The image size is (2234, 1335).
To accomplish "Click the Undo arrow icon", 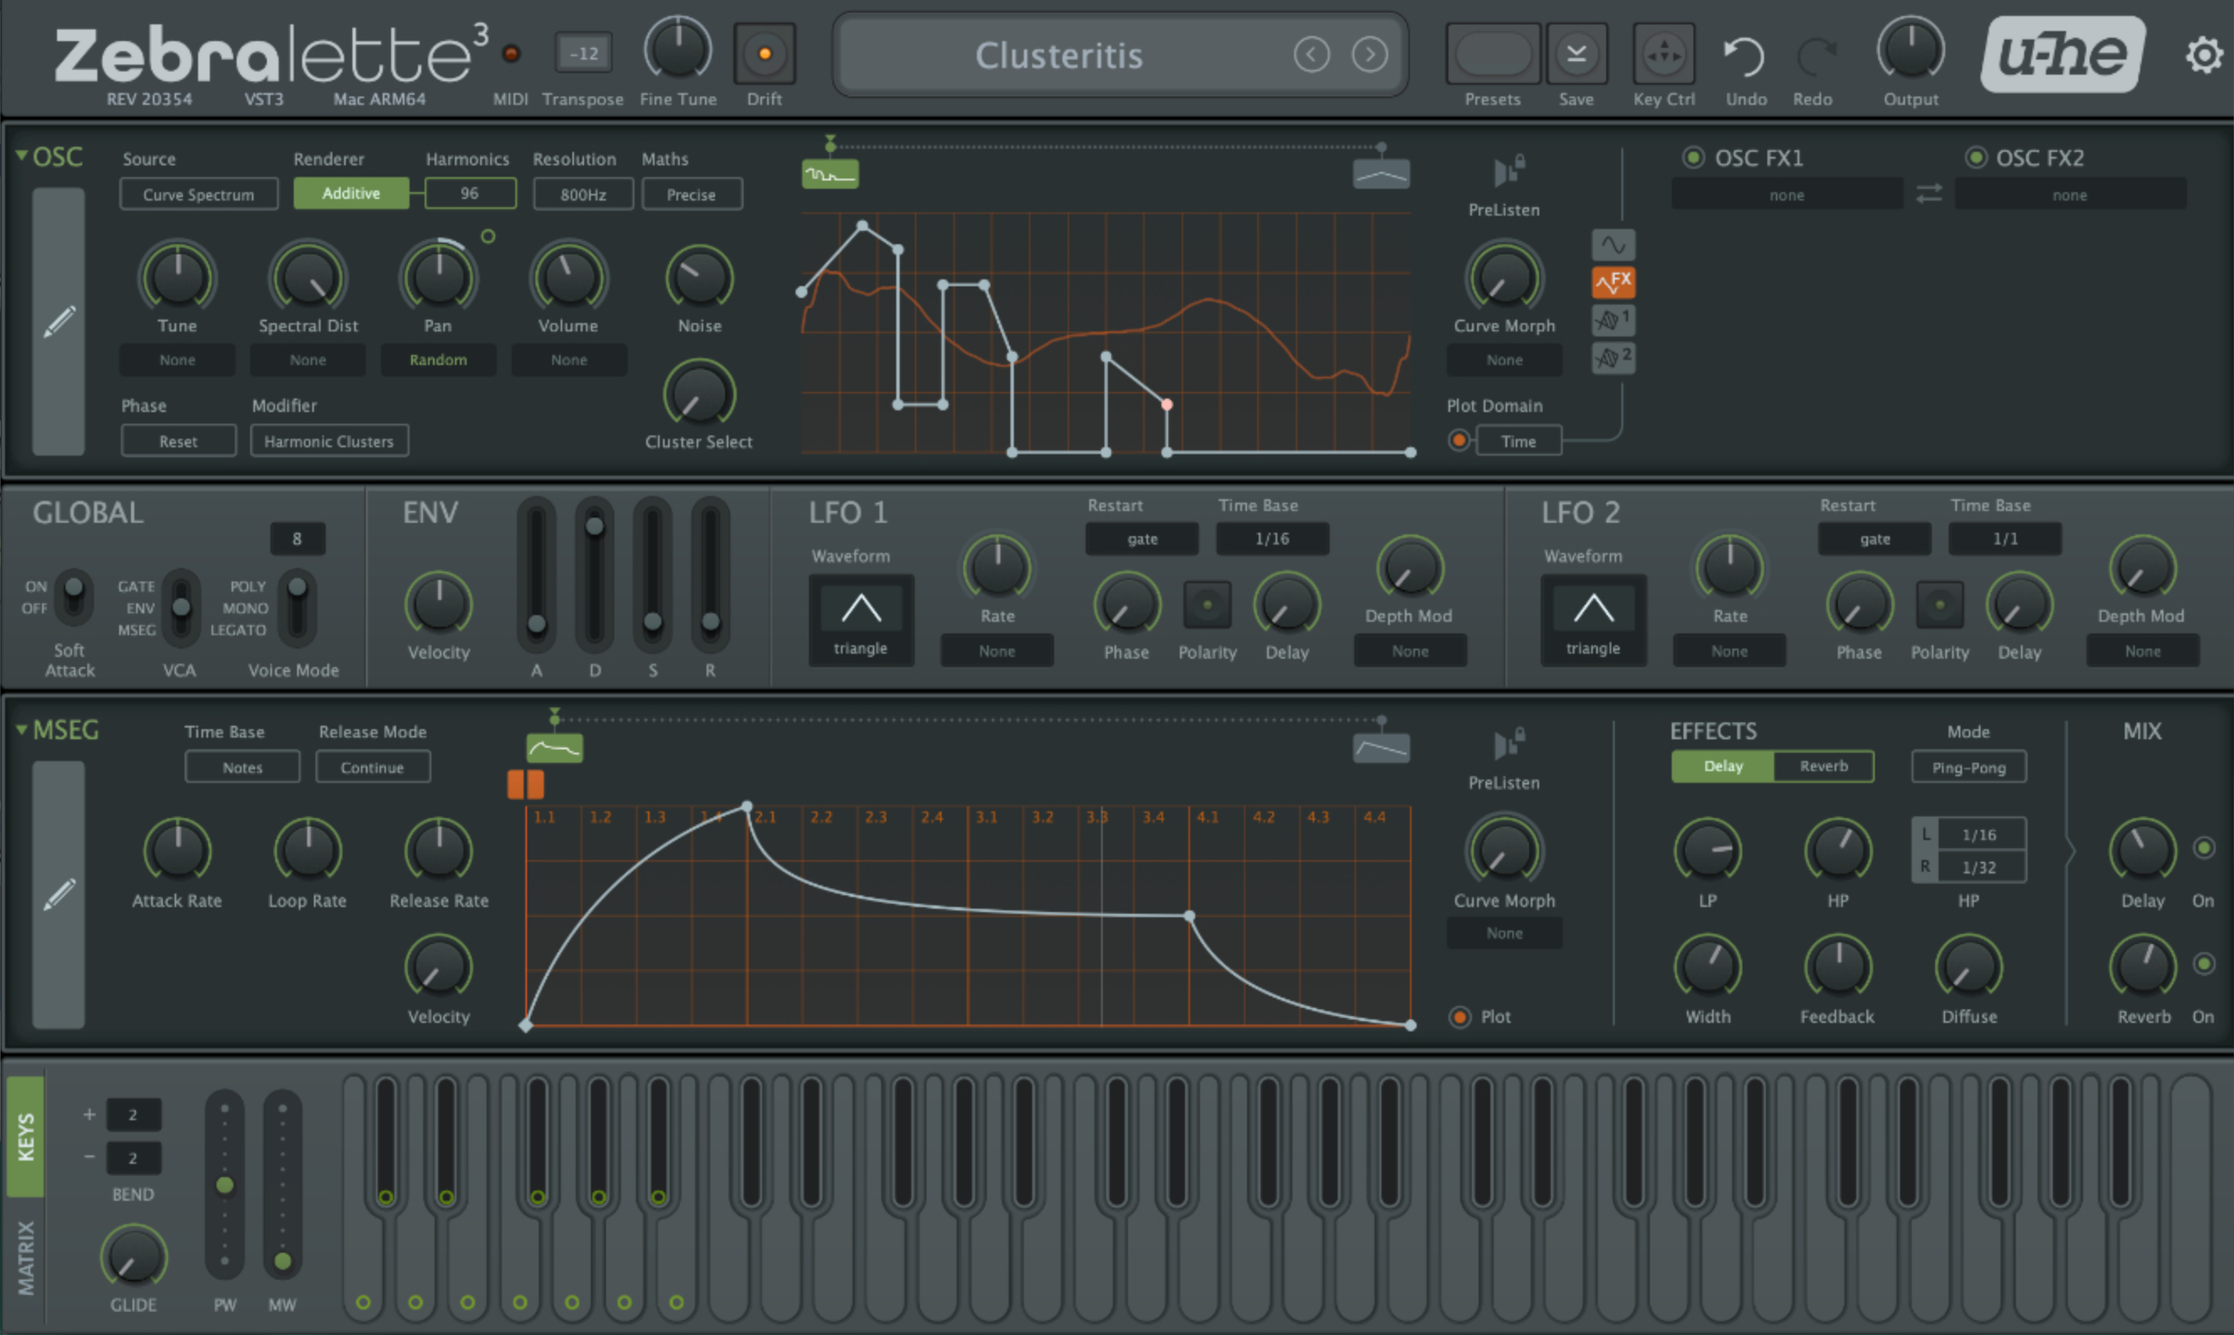I will [1745, 55].
